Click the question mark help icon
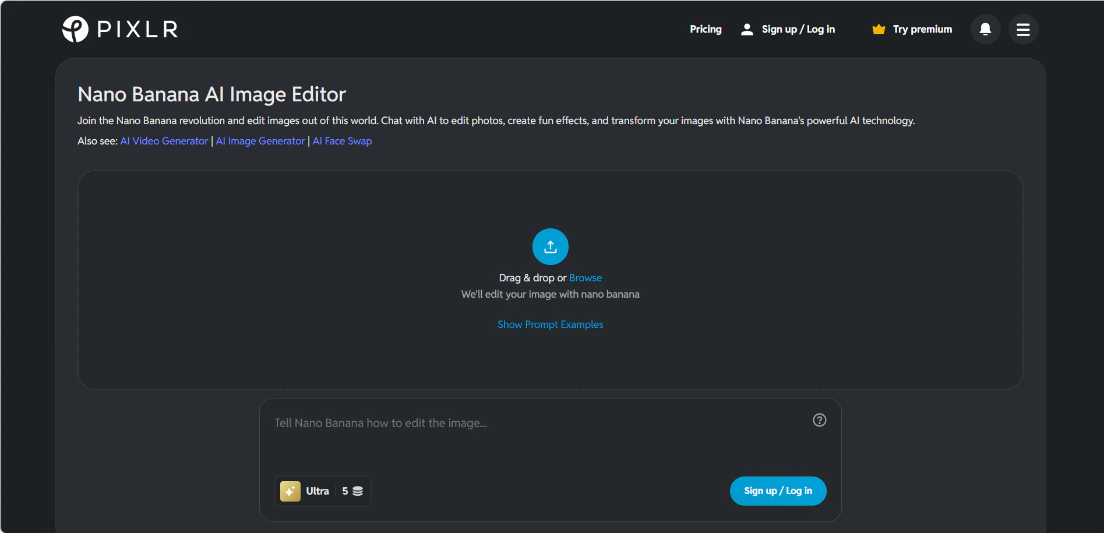 [x=819, y=420]
